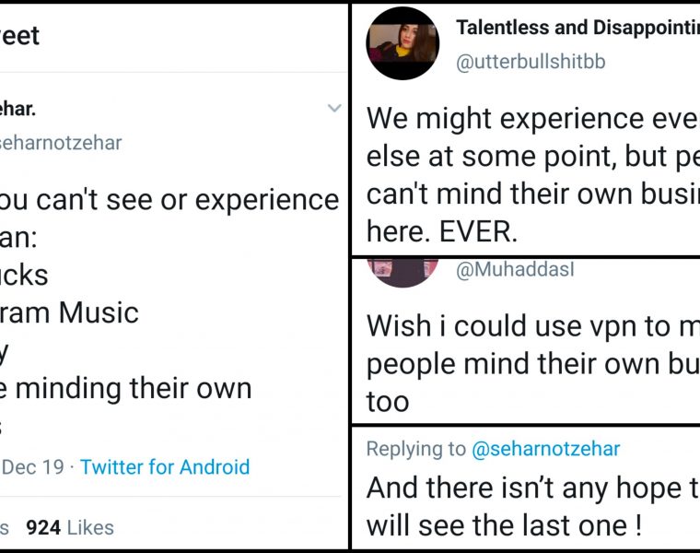
Task: View the 924 Likes list
Action: point(70,527)
